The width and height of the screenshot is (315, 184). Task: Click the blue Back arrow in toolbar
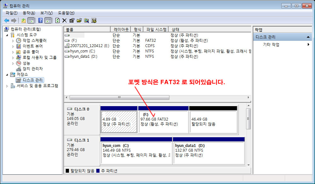click(7, 20)
